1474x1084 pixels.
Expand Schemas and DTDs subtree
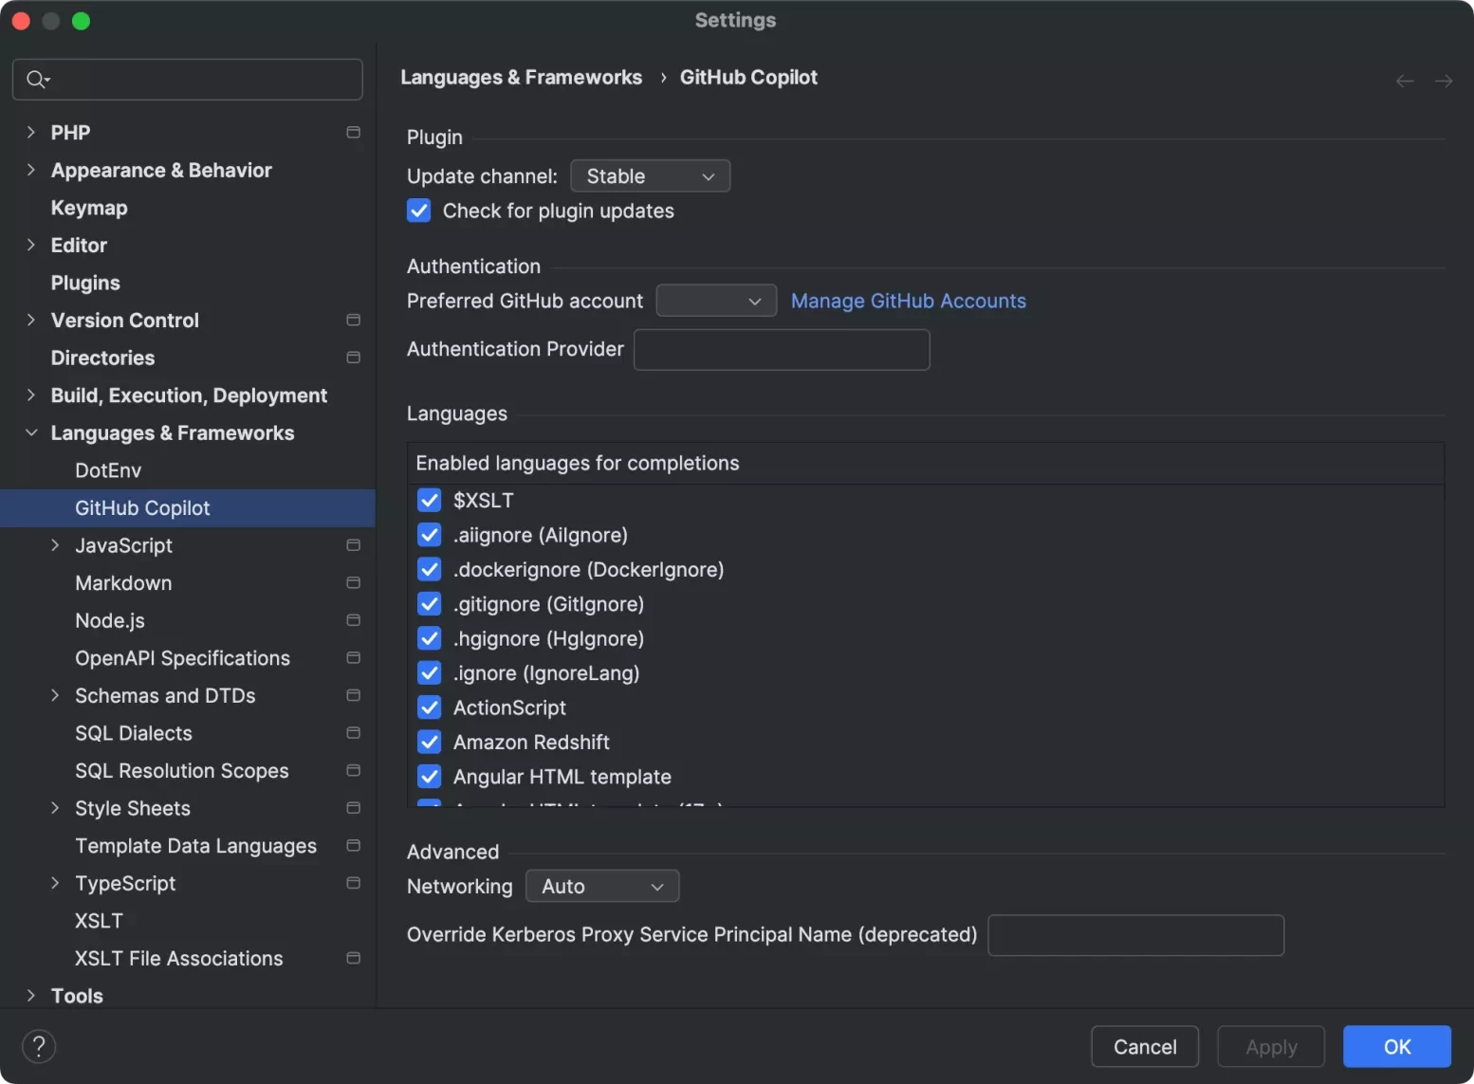pos(55,696)
